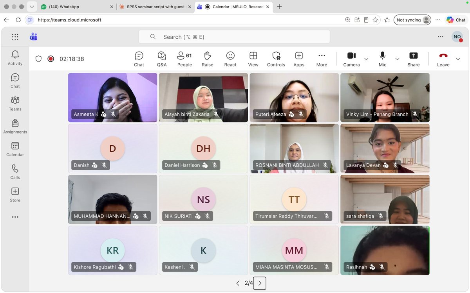Open the View layout options
Image resolution: width=470 pixels, height=293 pixels.
pyautogui.click(x=253, y=59)
